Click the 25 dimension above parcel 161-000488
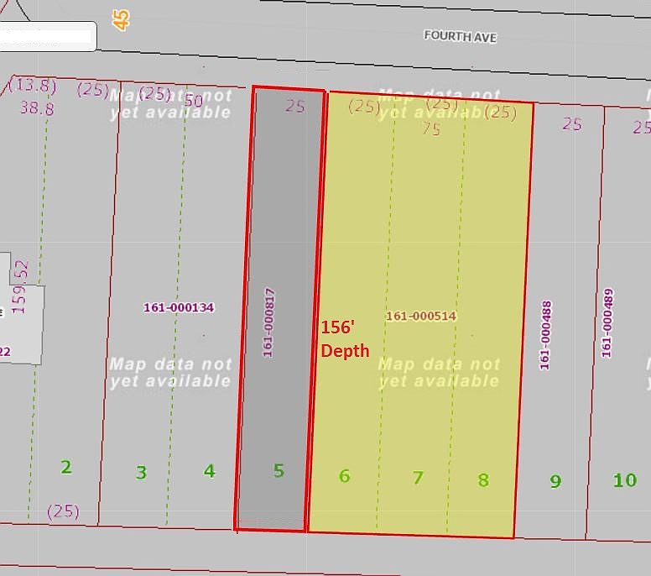 pyautogui.click(x=572, y=123)
